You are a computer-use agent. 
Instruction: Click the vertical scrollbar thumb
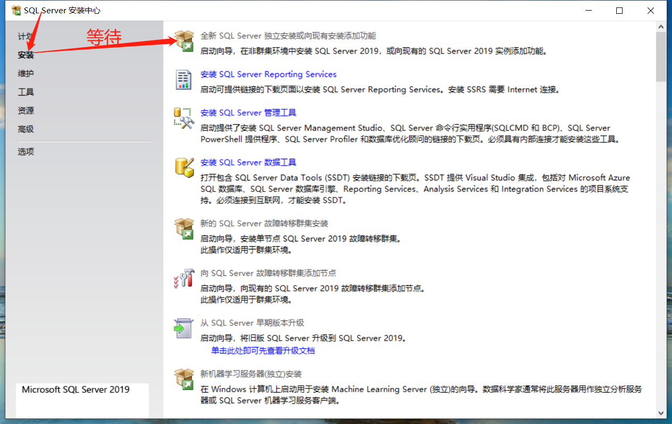[661, 56]
